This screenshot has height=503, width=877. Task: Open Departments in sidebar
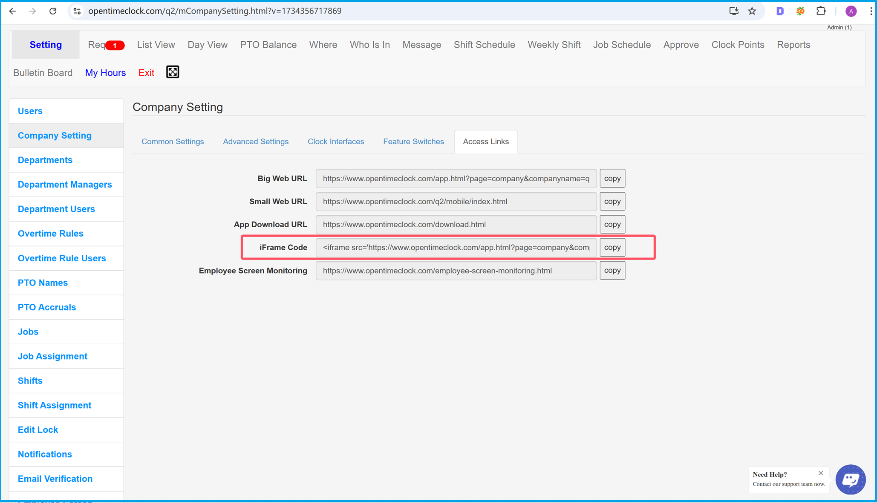point(66,160)
